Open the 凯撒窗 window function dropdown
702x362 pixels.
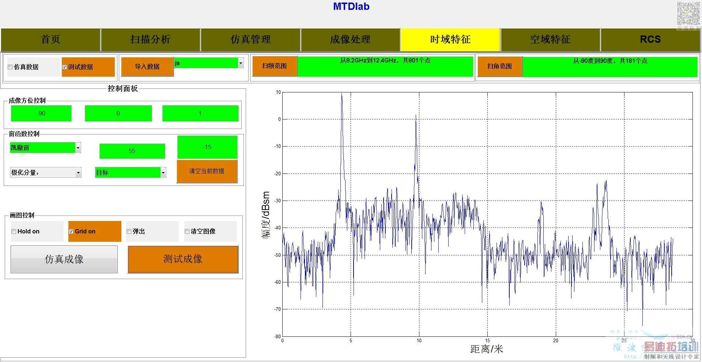click(x=45, y=148)
